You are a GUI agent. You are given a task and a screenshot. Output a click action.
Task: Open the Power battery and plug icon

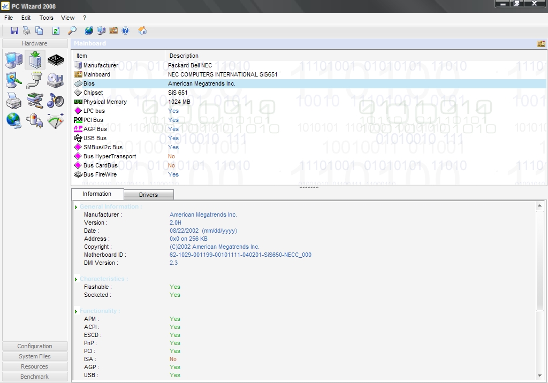[x=35, y=121]
